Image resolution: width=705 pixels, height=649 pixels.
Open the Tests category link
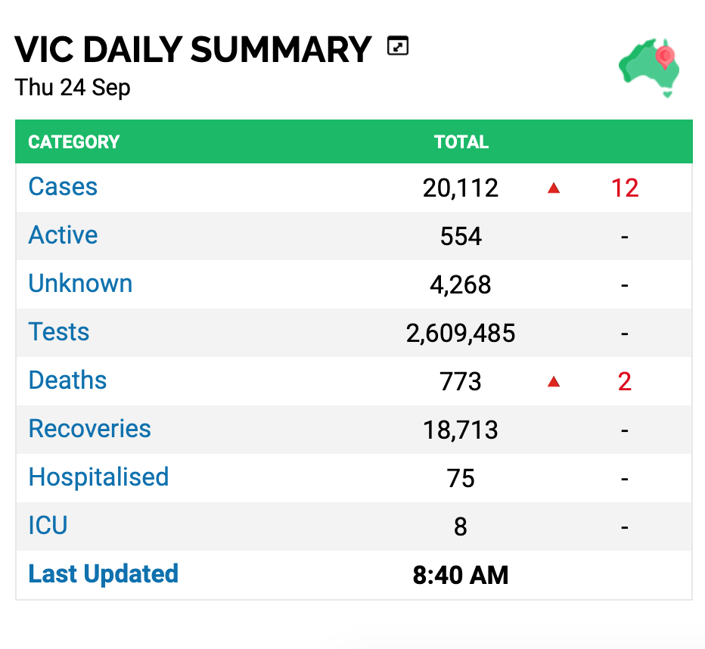tap(59, 332)
